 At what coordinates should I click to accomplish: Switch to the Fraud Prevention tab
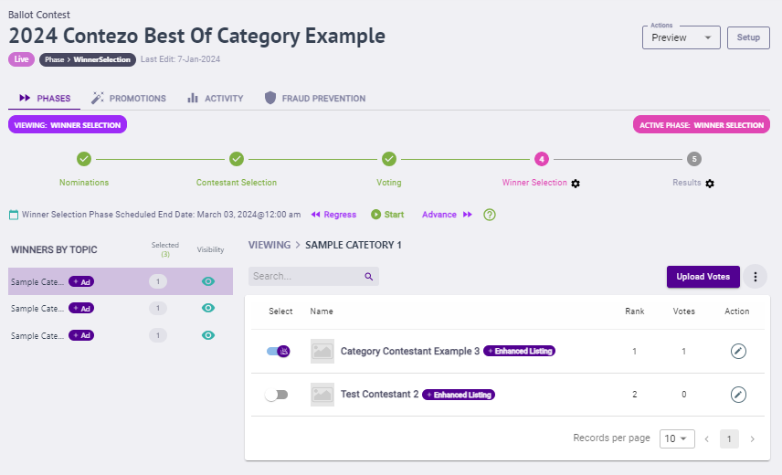315,98
